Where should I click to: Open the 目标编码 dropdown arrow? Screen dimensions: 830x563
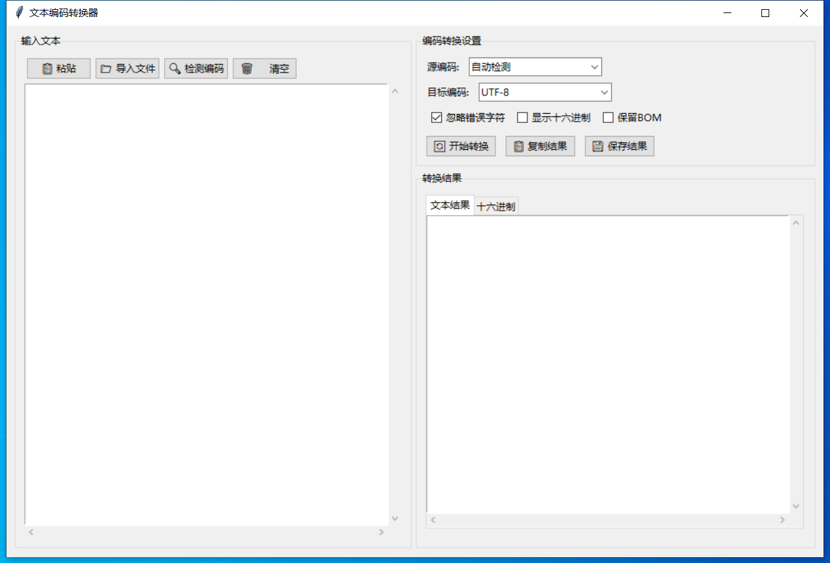(604, 92)
